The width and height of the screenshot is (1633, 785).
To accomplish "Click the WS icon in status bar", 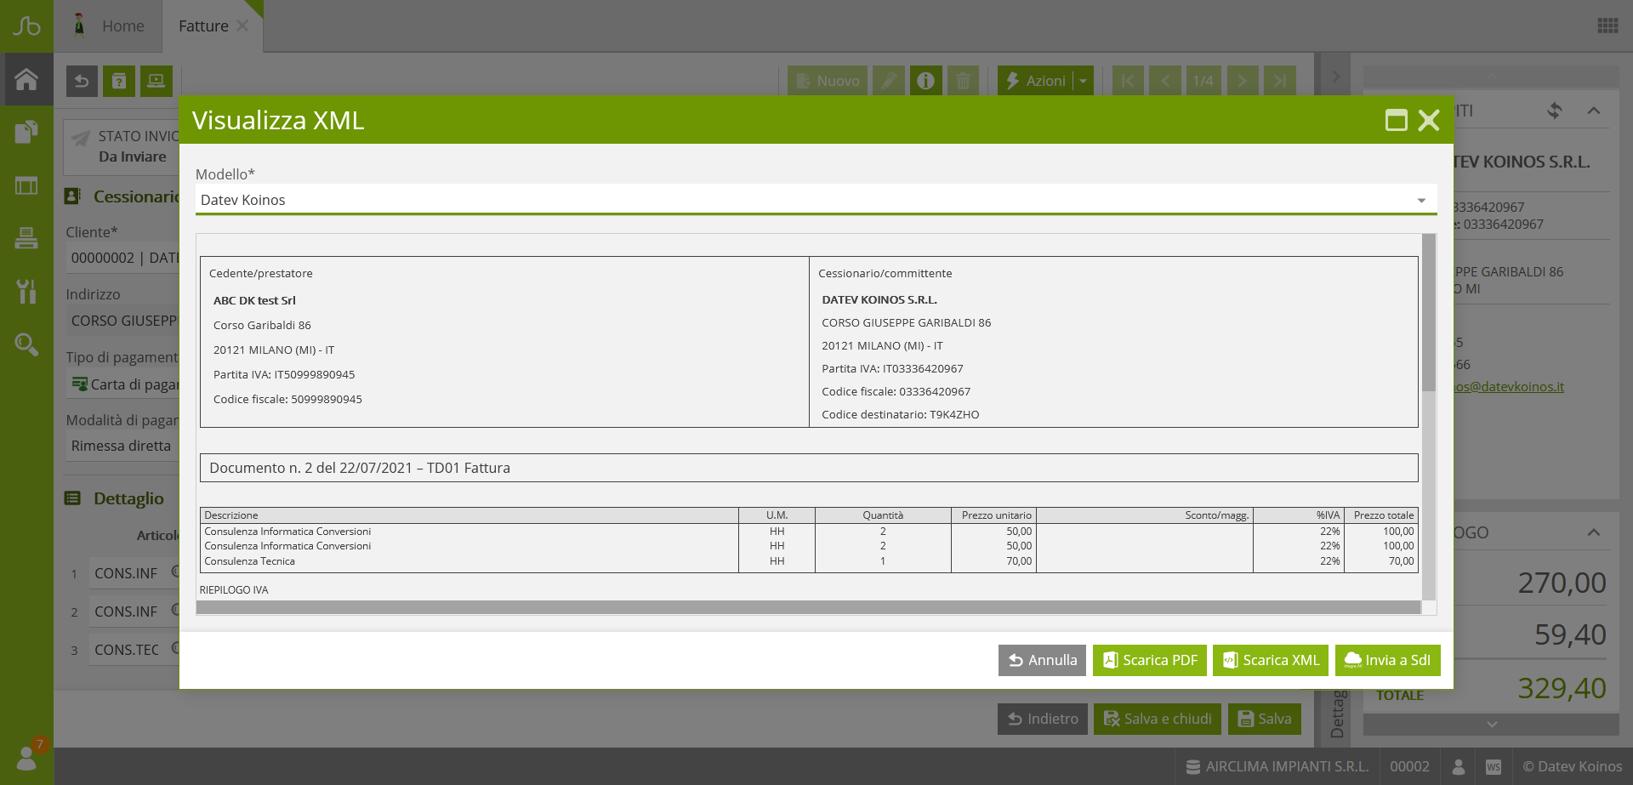I will [1494, 766].
